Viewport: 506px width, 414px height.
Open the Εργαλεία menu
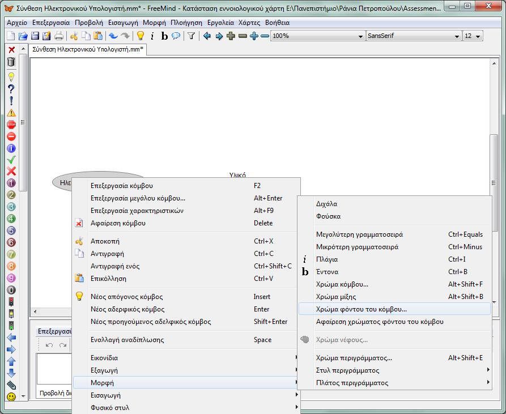coord(221,23)
